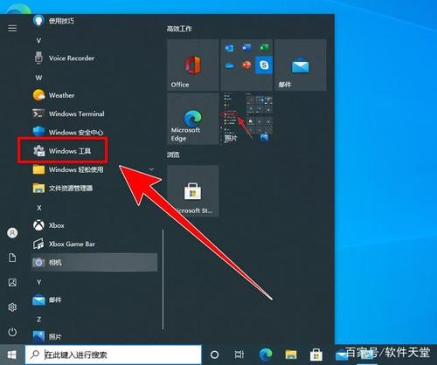437x365 pixels.
Task: Click the taskbar search box
Action: coord(113,355)
